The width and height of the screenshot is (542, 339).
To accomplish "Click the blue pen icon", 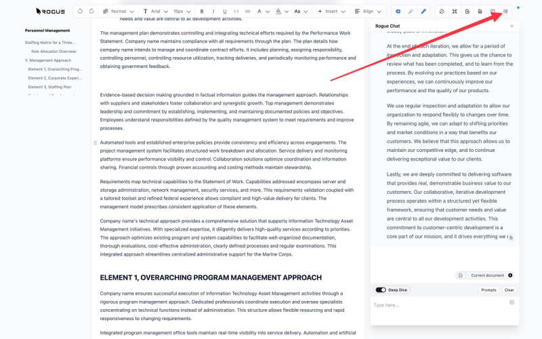I will click(423, 12).
